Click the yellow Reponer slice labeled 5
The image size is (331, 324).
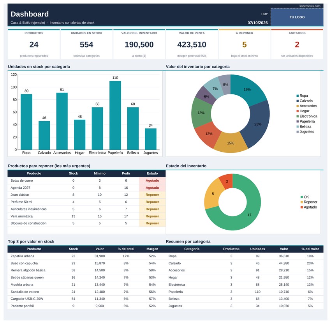point(213,194)
